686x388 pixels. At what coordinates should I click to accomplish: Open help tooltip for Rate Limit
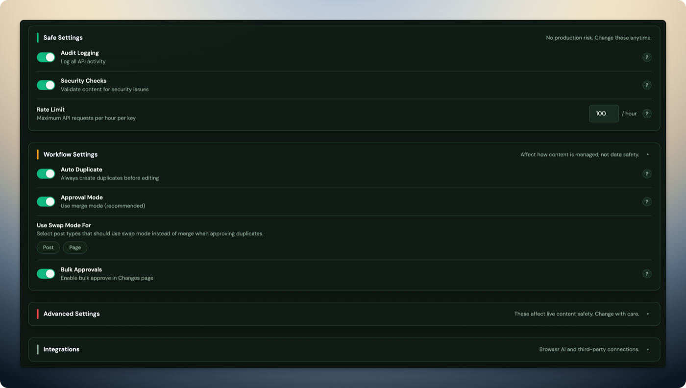pyautogui.click(x=647, y=113)
